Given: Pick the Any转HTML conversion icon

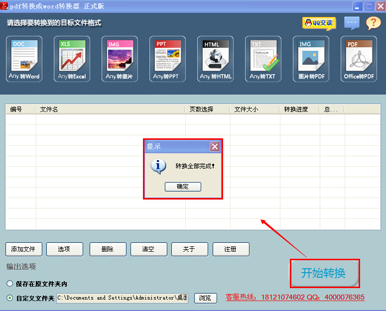Looking at the screenshot, I should pos(215,59).
